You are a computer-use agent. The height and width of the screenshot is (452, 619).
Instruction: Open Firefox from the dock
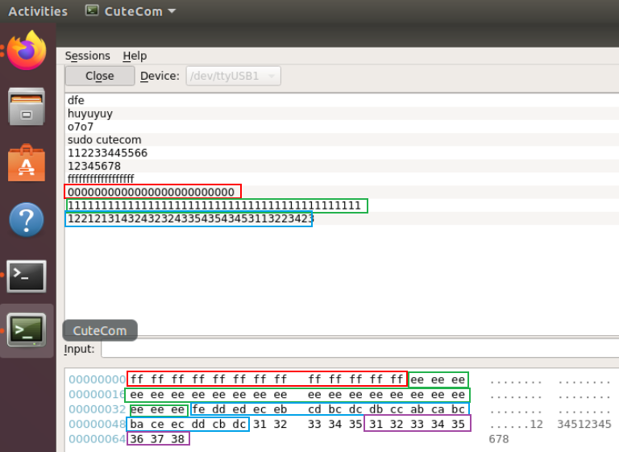tap(27, 51)
